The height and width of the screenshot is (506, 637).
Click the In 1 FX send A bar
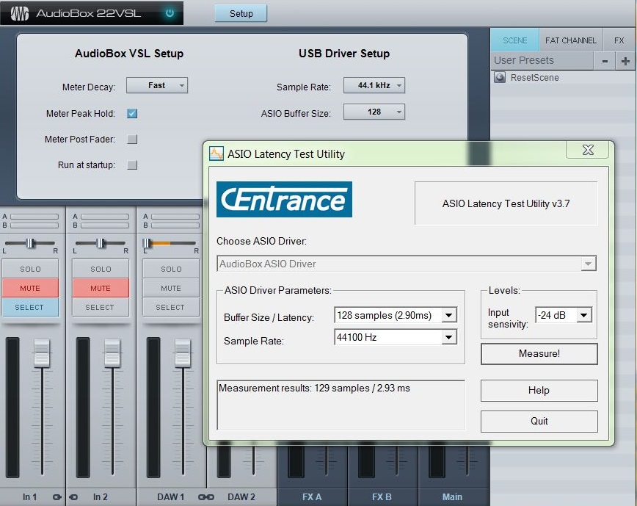point(34,217)
